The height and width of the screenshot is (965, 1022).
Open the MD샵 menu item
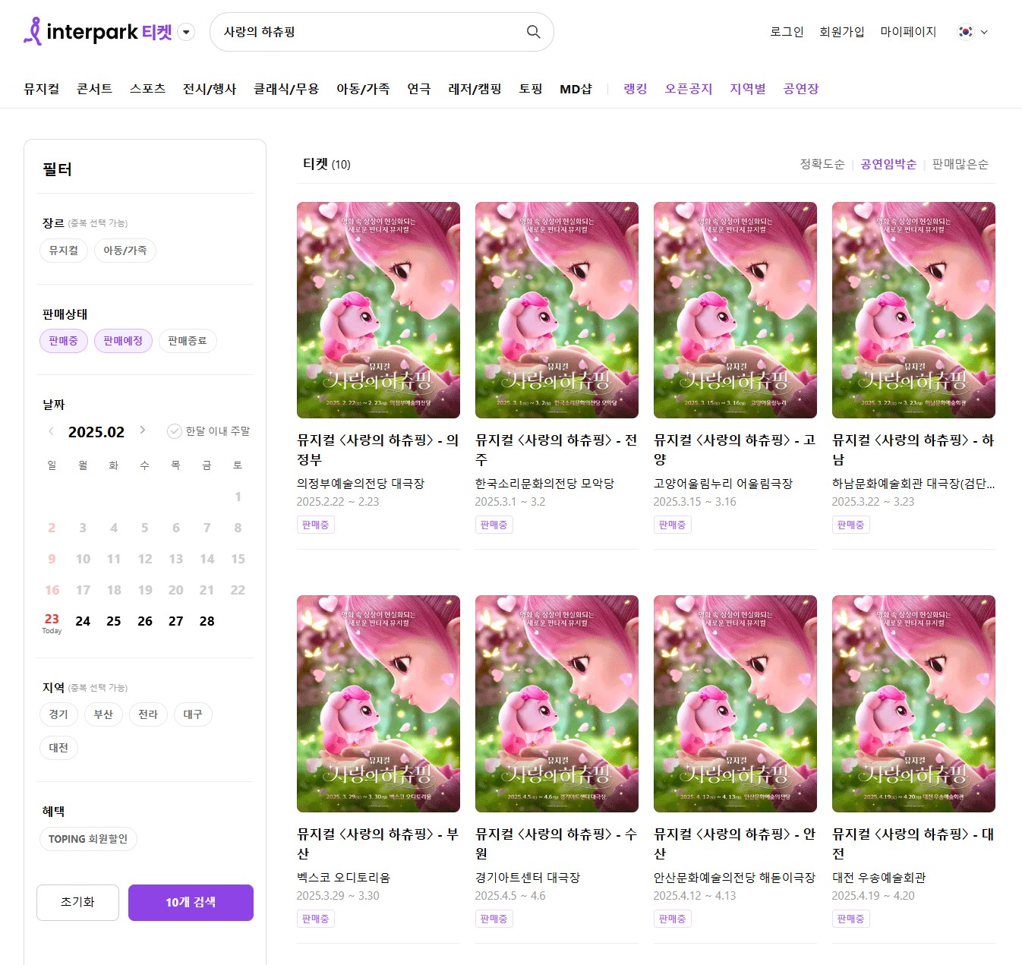click(x=576, y=89)
